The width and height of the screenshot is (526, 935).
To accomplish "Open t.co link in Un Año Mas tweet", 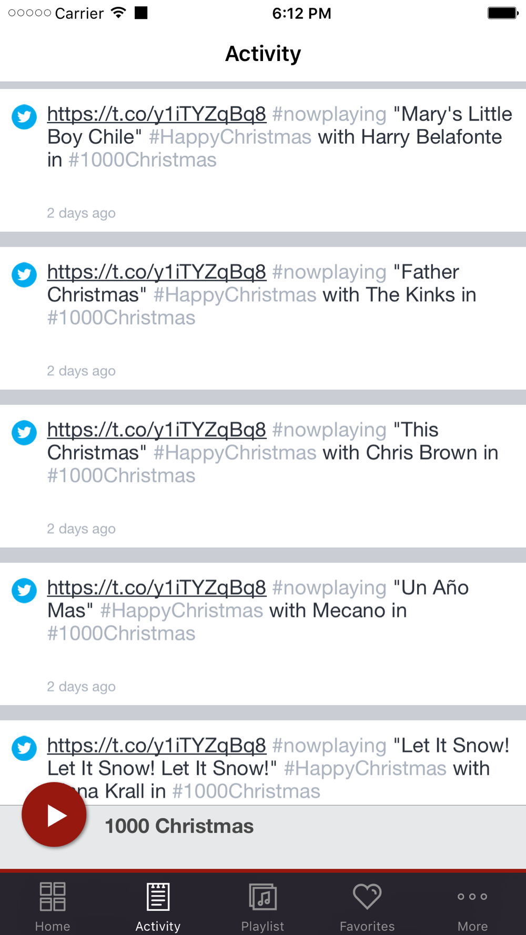I will pos(157,587).
